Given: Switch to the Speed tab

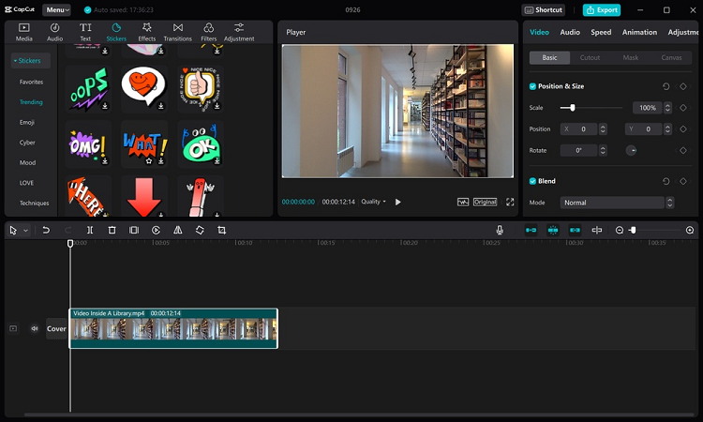Looking at the screenshot, I should [601, 32].
